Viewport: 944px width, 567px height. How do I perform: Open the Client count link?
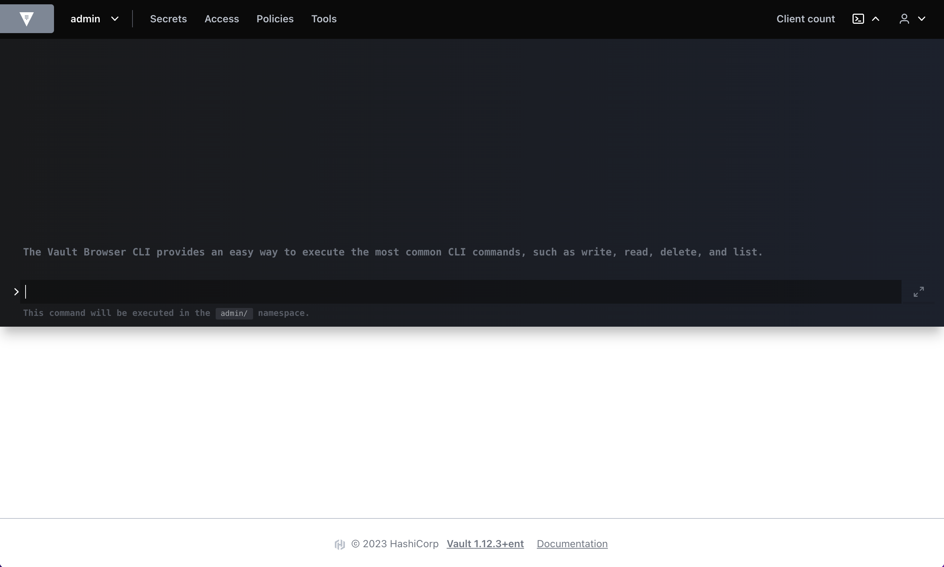[x=806, y=19]
